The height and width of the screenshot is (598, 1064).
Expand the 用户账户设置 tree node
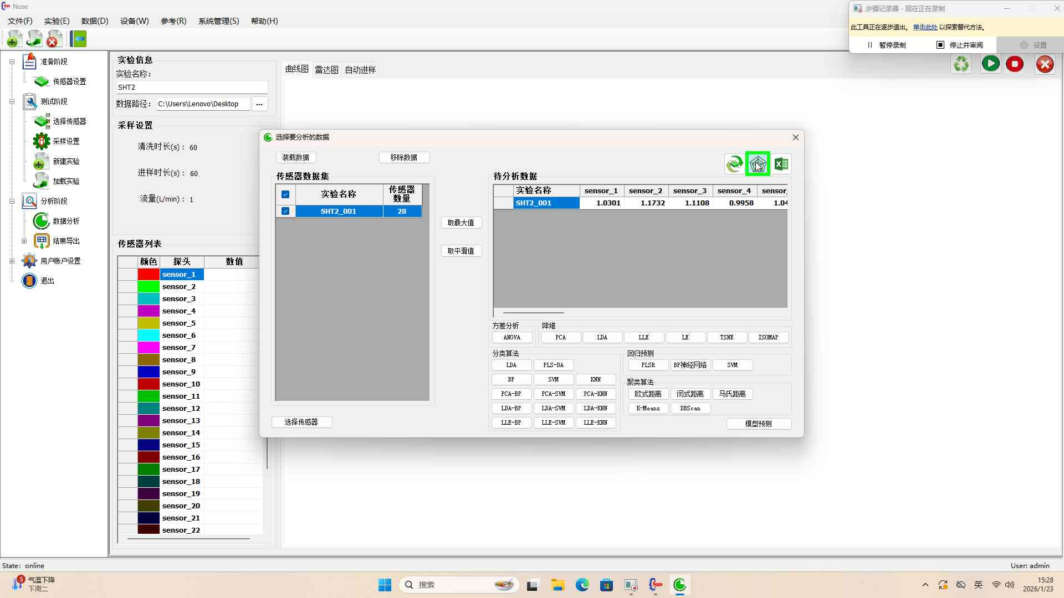coord(12,261)
